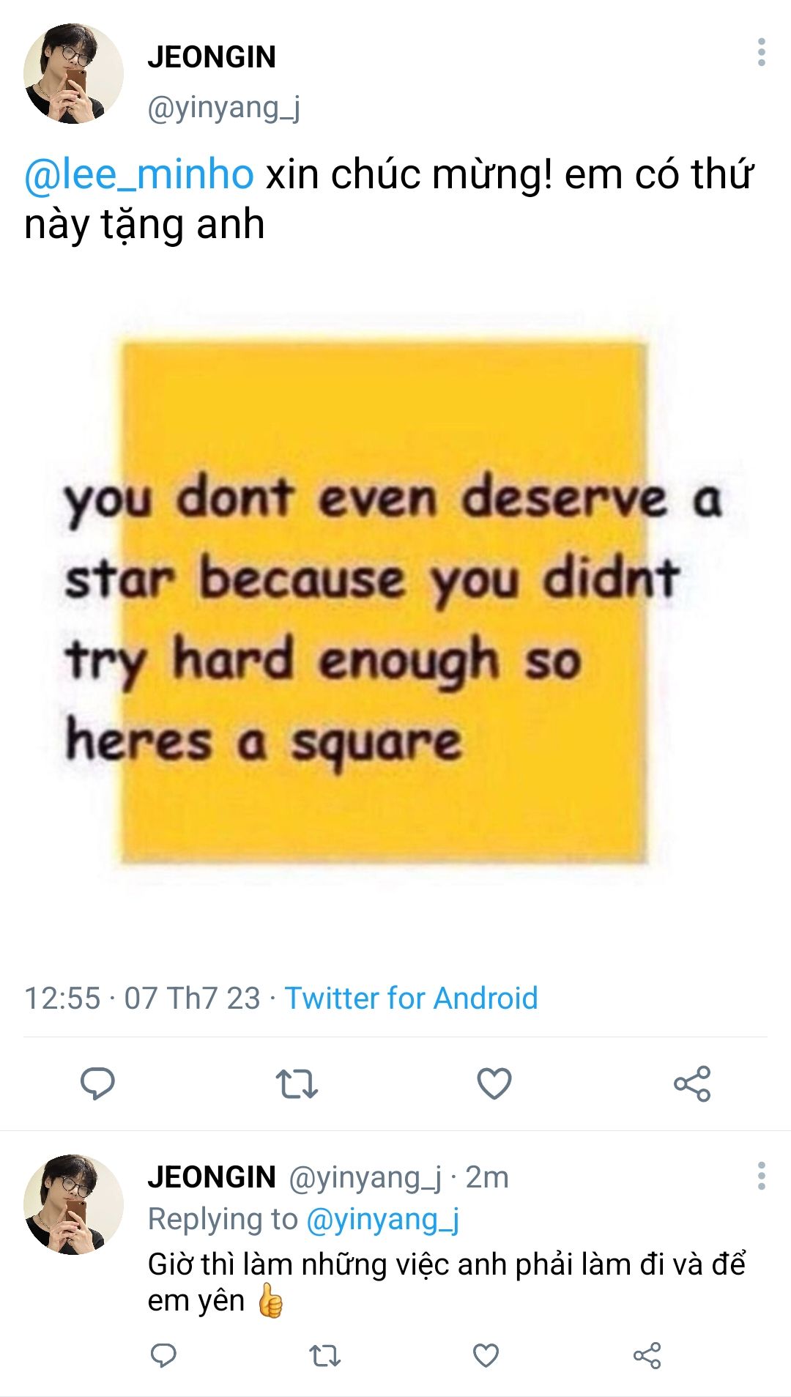The width and height of the screenshot is (791, 1397).
Task: Retweet the reply tweet
Action: click(324, 1355)
